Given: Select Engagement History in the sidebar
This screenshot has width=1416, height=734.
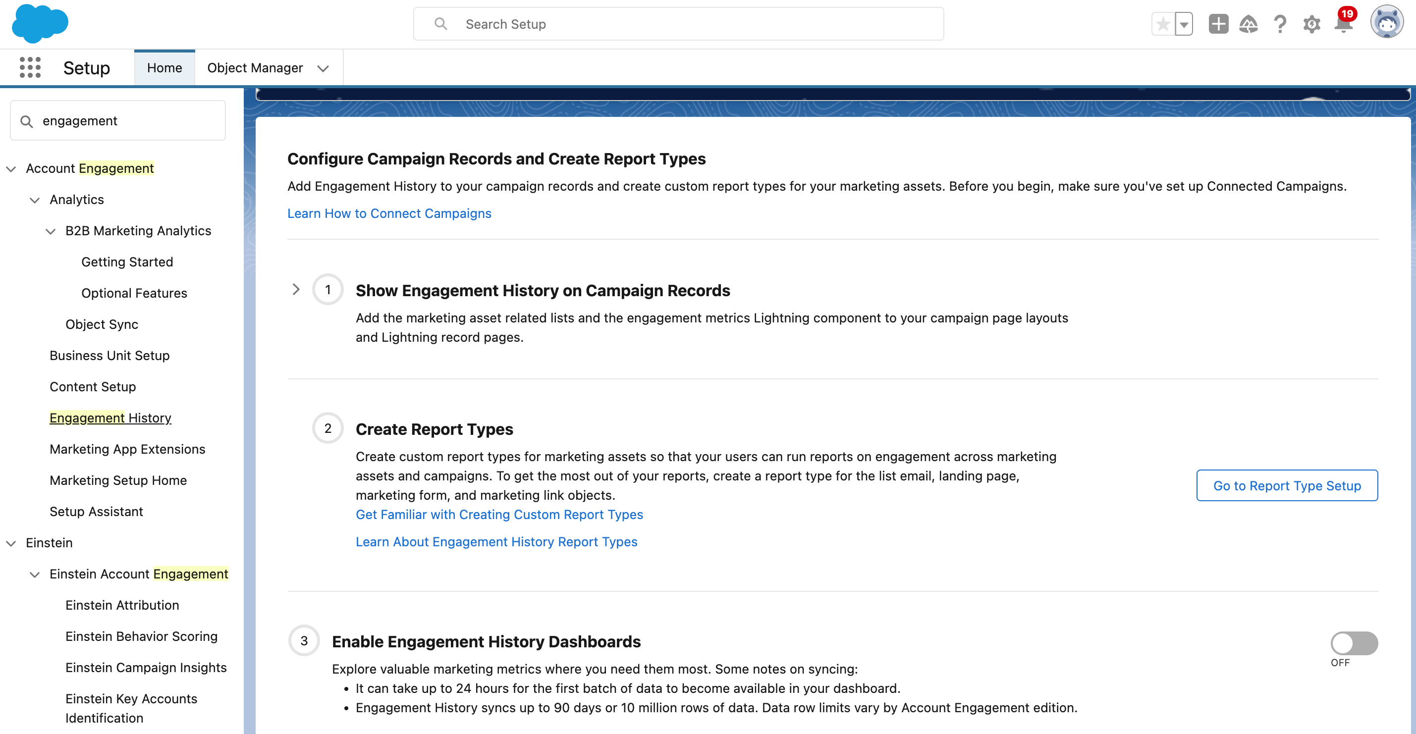Looking at the screenshot, I should point(110,418).
